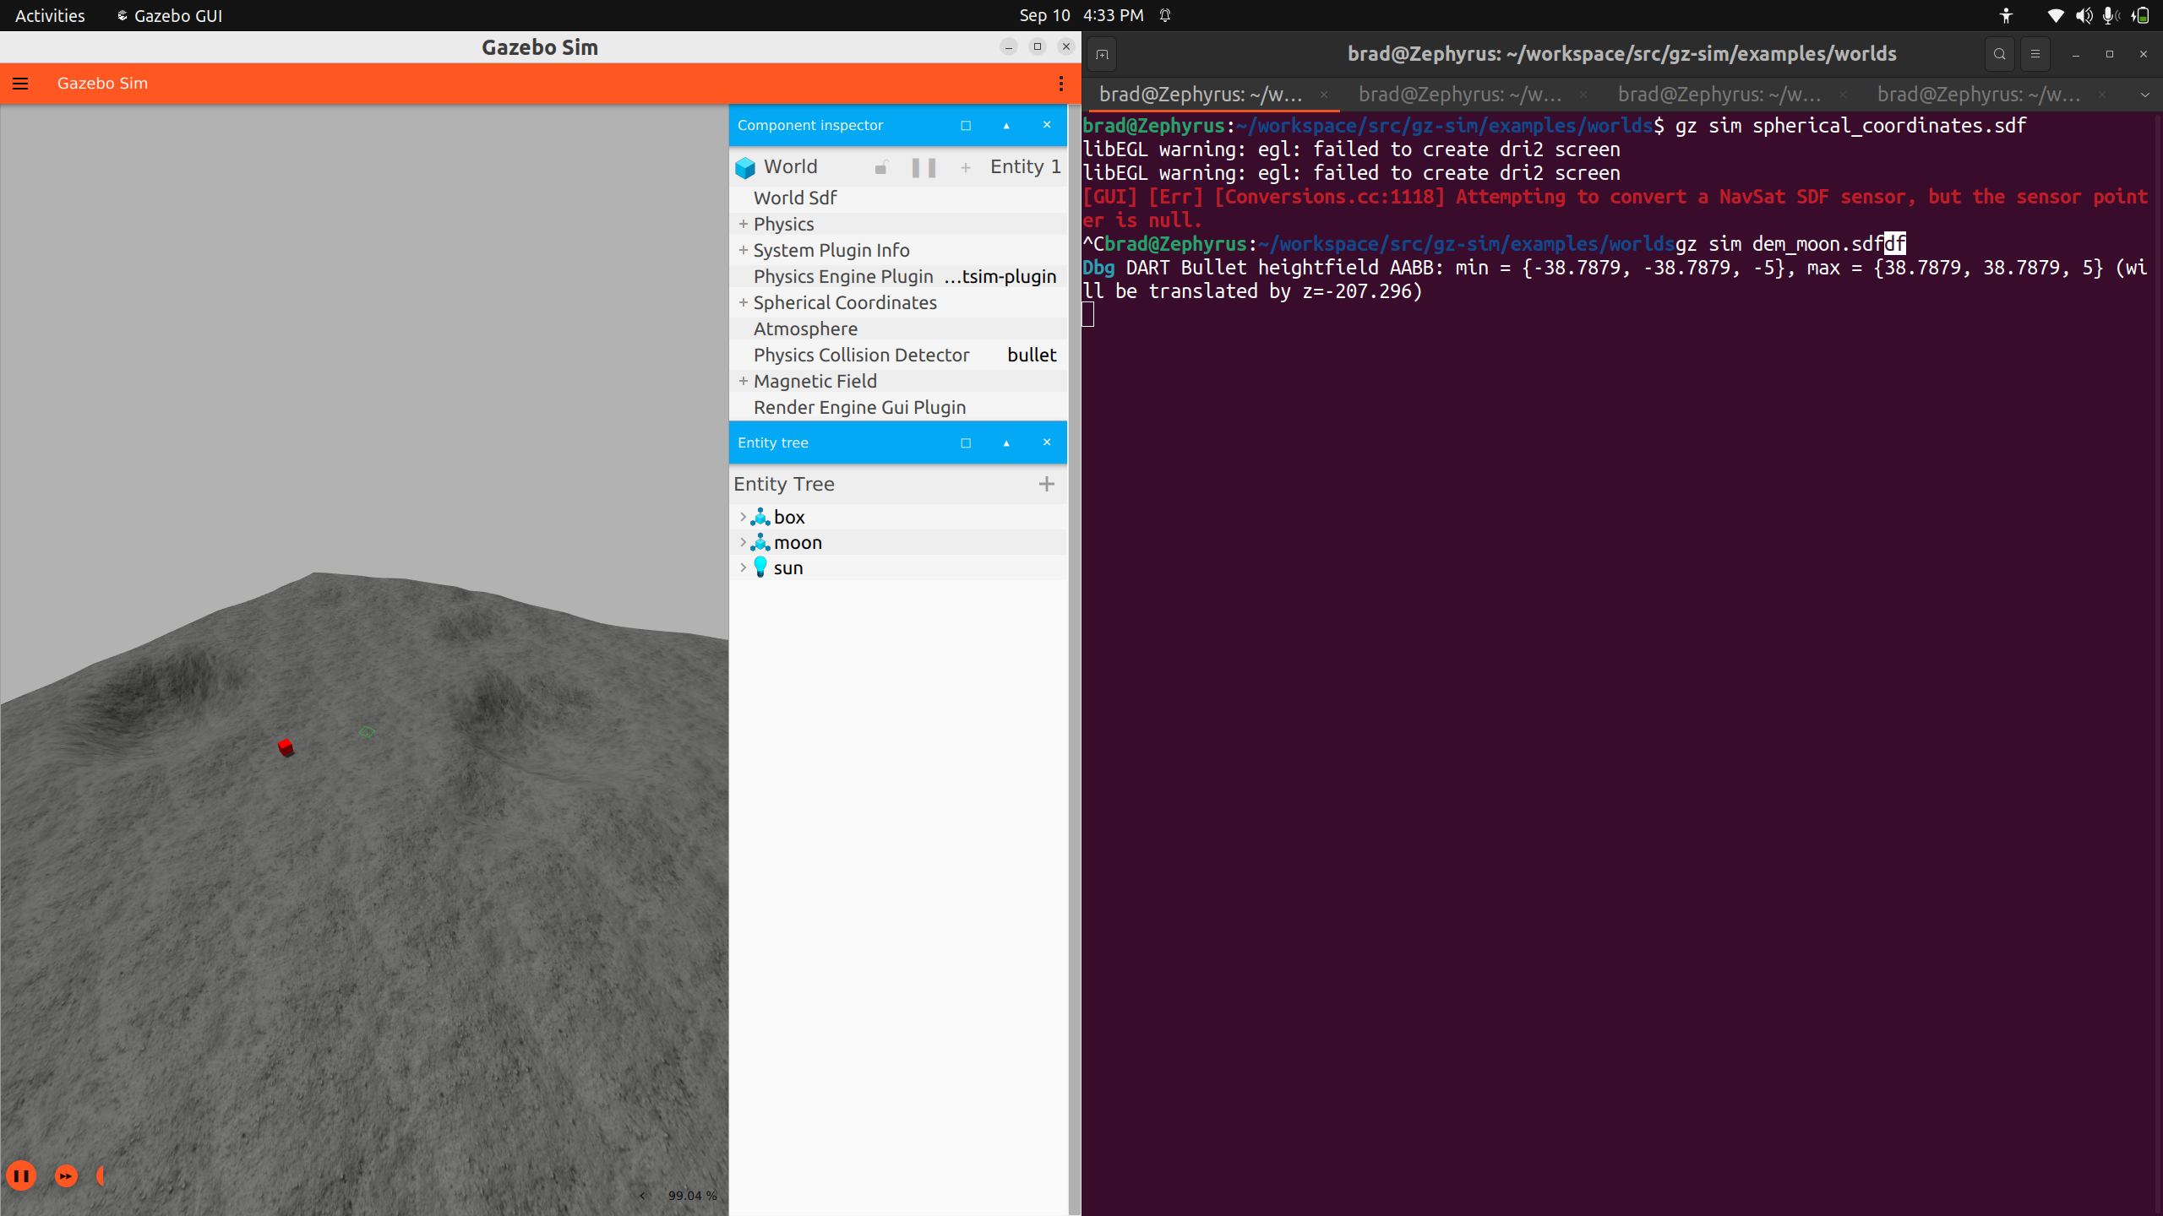The width and height of the screenshot is (2163, 1216).
Task: Expand the Physics component
Action: pyautogui.click(x=743, y=224)
